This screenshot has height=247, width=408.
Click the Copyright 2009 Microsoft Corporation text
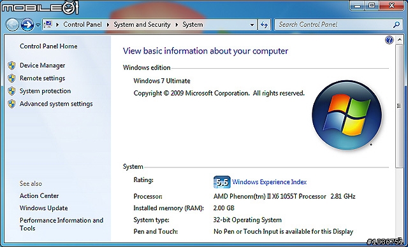(x=219, y=93)
